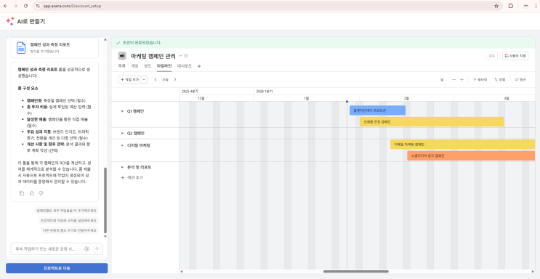Open the project title dropdown chevron
Screen dimensions: 540x279
coord(180,56)
